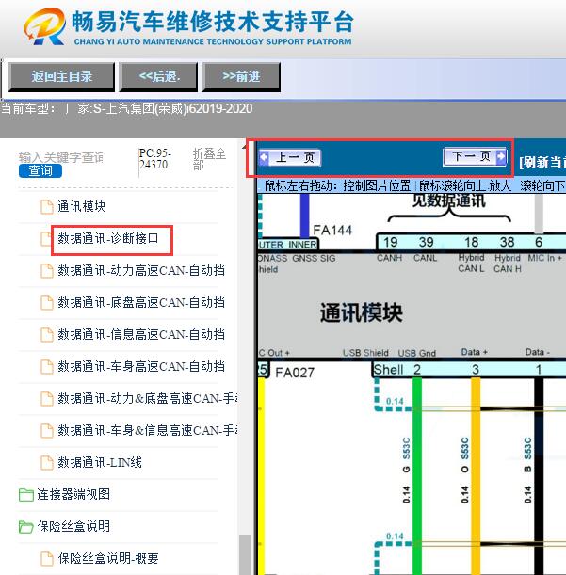Click connector label FA144 in diagram

tap(332, 230)
